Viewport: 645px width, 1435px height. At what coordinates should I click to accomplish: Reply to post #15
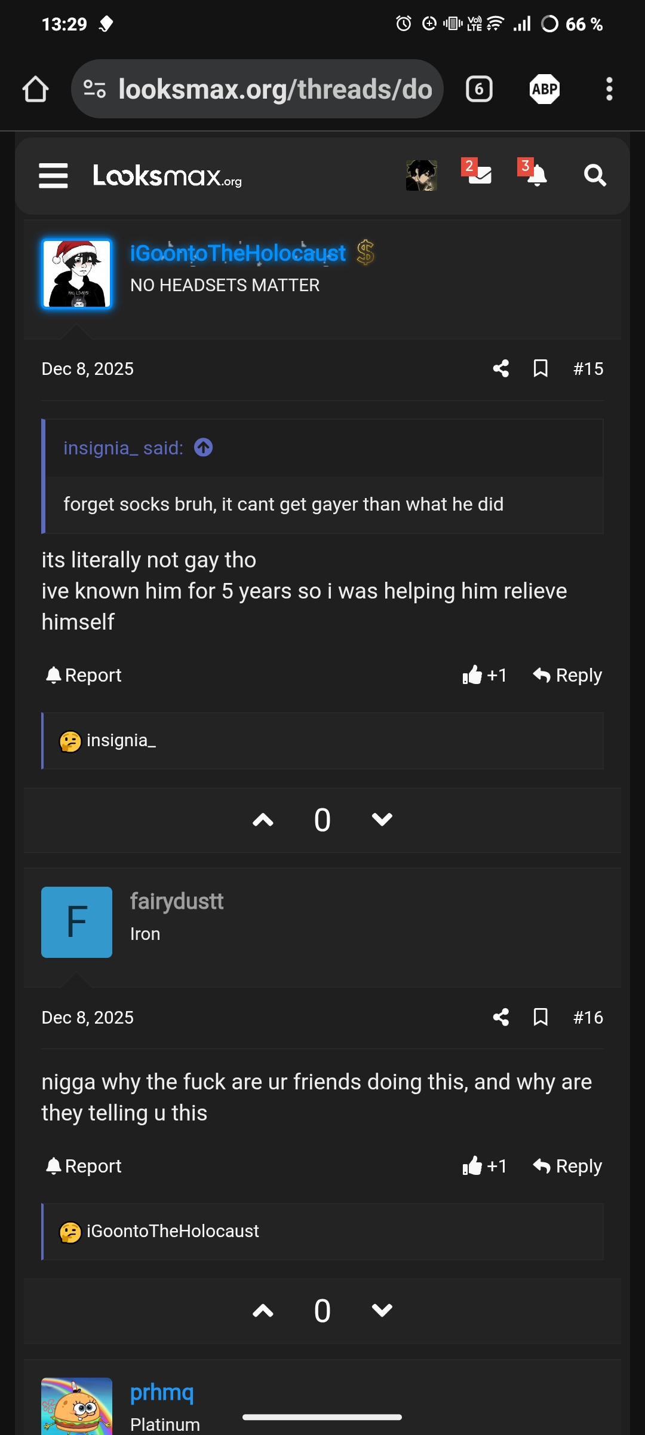coord(566,674)
